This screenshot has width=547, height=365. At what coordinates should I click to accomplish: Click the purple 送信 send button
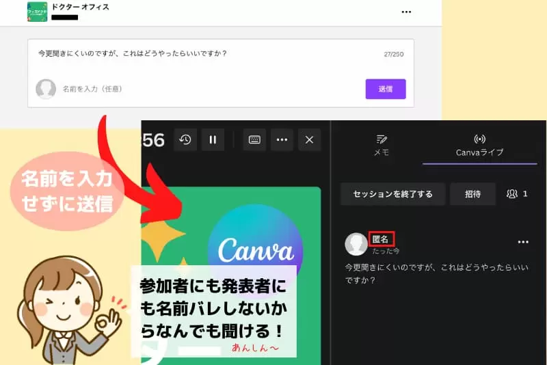click(386, 89)
